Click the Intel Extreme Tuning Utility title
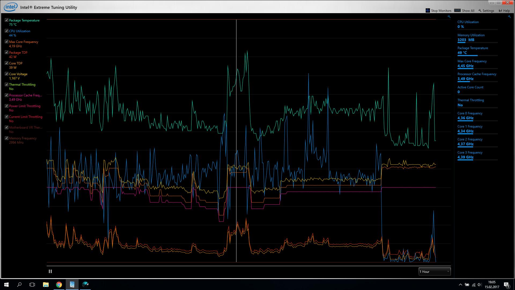 [x=49, y=8]
